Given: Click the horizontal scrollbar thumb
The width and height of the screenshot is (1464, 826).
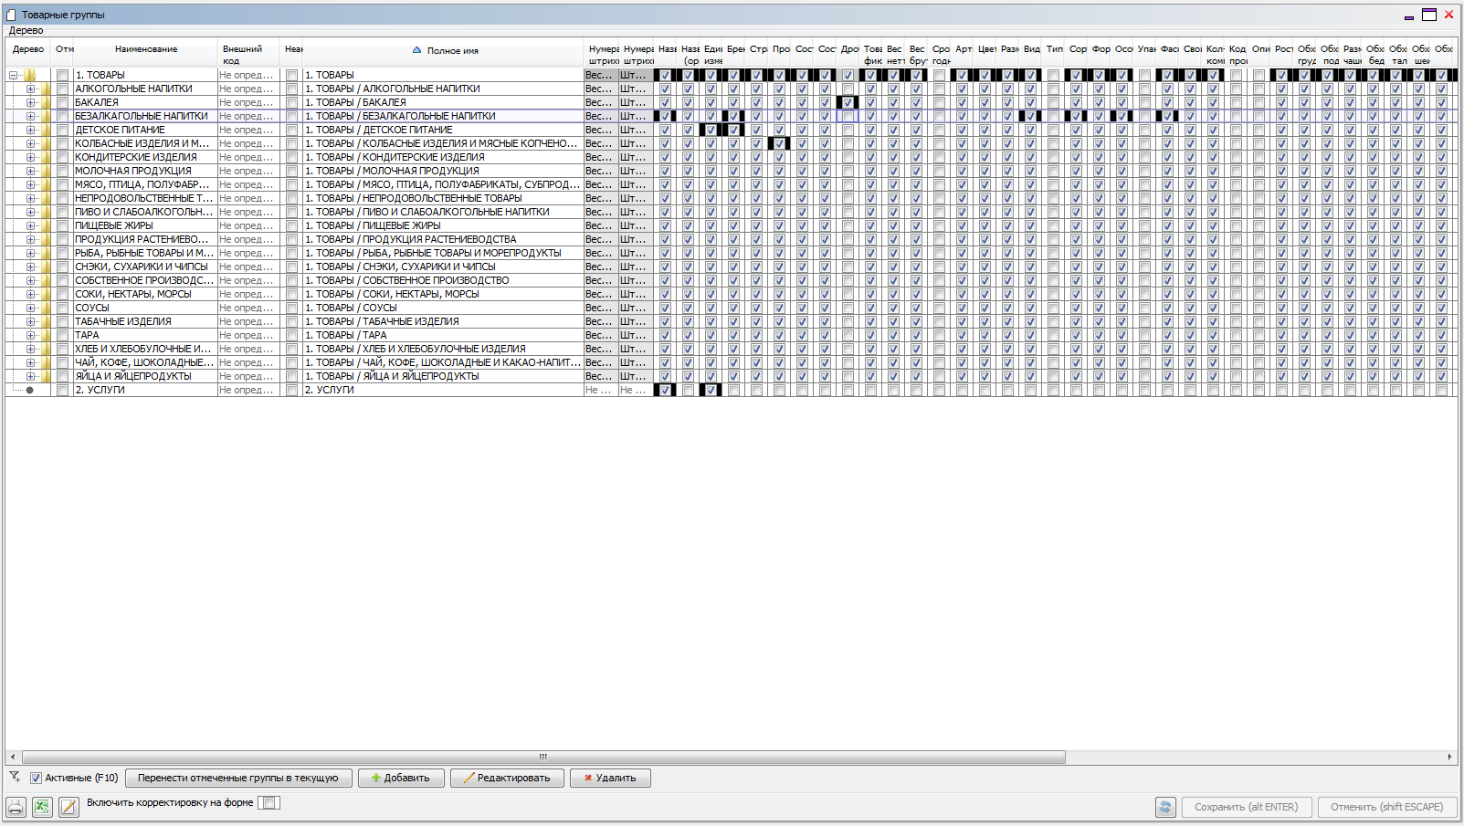Looking at the screenshot, I should tap(543, 757).
